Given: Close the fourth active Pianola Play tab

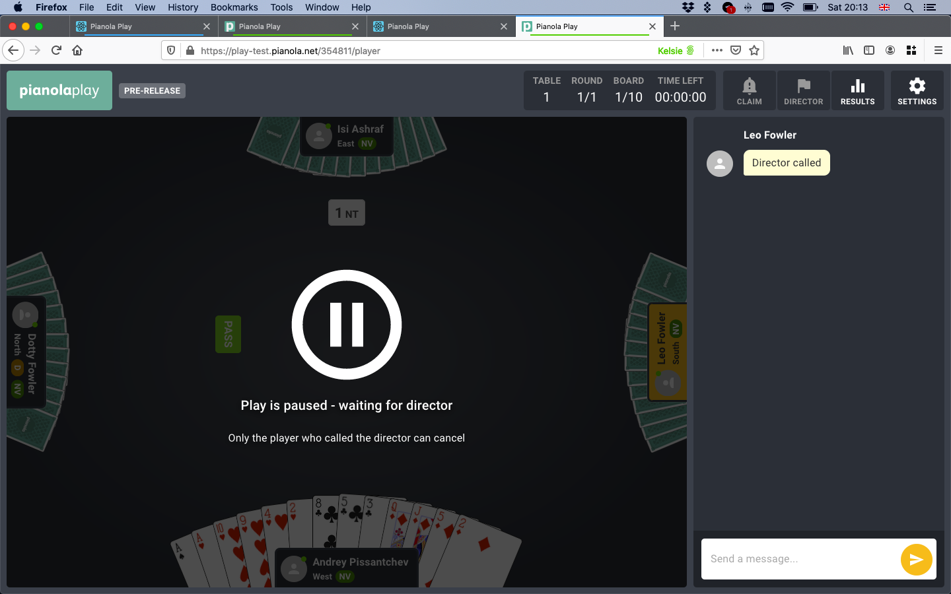Looking at the screenshot, I should point(652,26).
